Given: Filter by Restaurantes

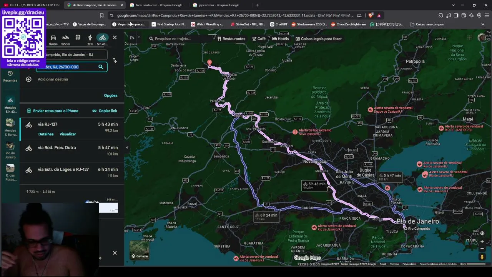Looking at the screenshot, I should coord(231,39).
